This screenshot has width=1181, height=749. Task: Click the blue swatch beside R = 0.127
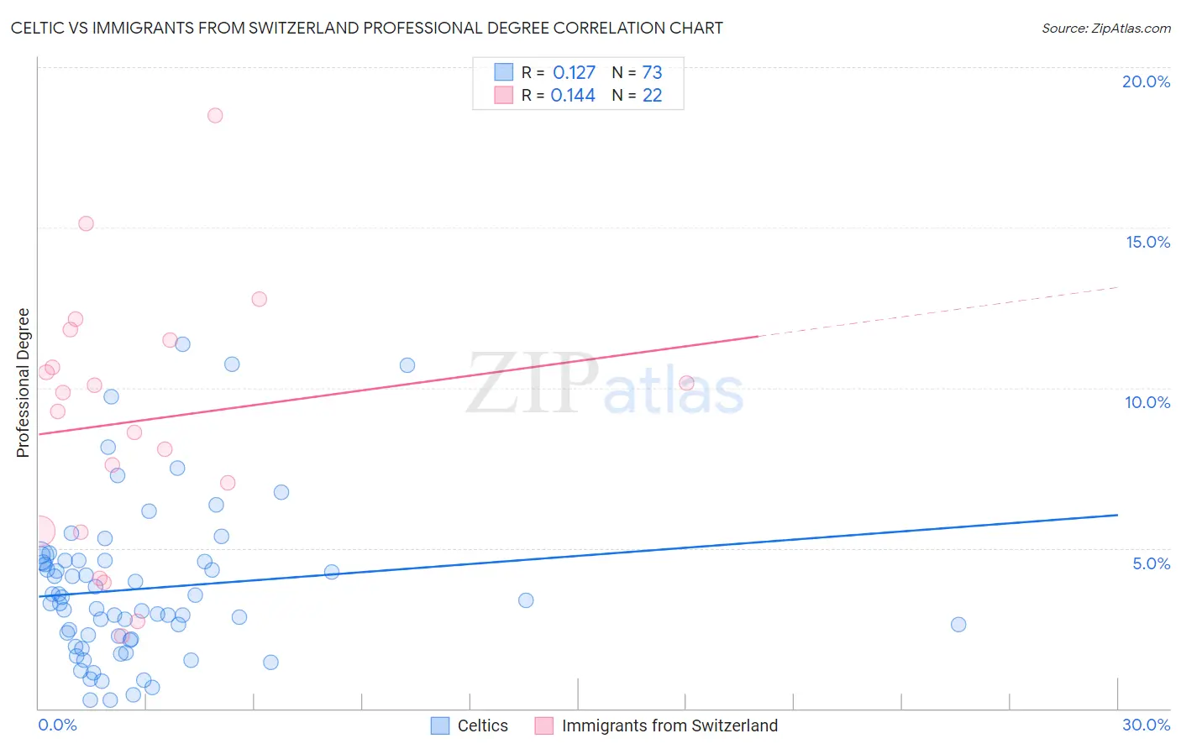tap(503, 72)
